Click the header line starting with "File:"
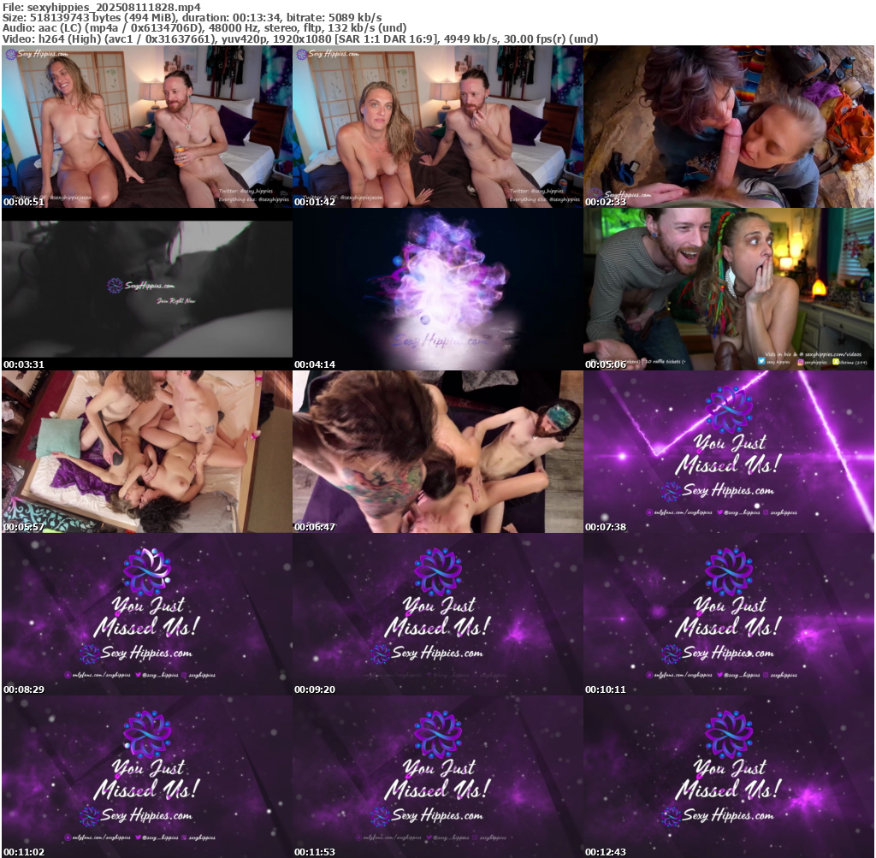Viewport: 876px width, 858px height. coord(101,7)
